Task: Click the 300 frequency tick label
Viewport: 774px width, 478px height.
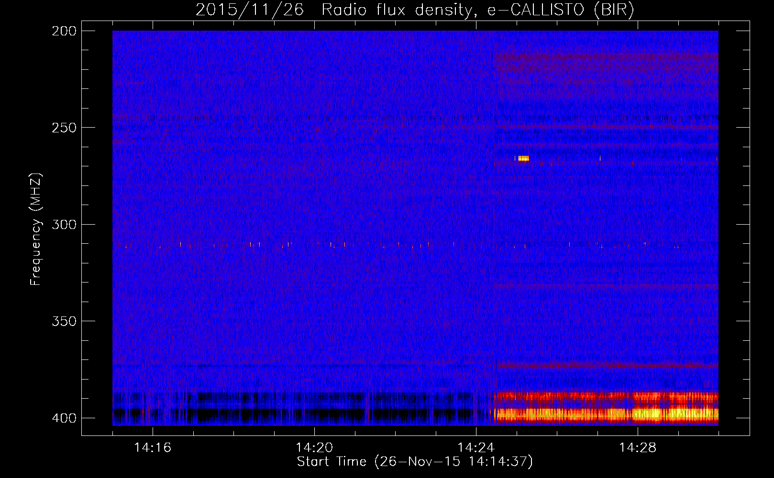Action: [64, 225]
